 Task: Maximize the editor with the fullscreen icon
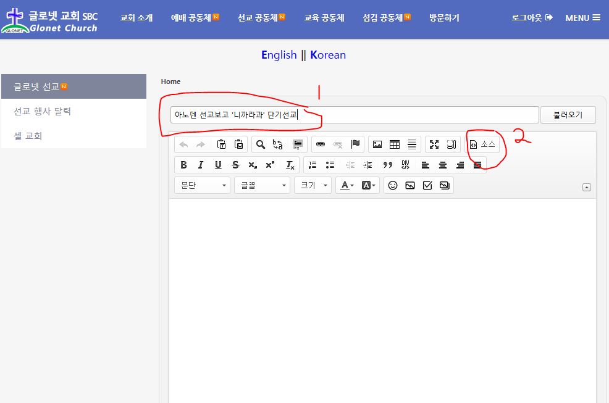point(434,144)
